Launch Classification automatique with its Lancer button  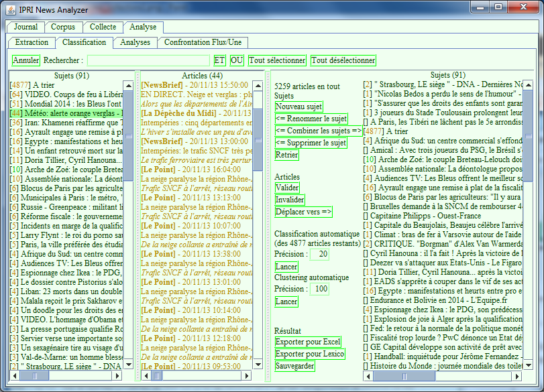pyautogui.click(x=286, y=267)
